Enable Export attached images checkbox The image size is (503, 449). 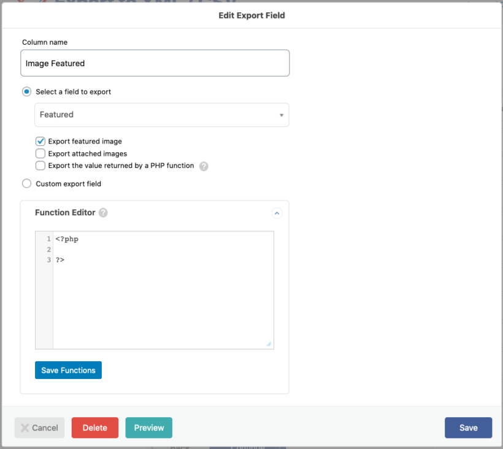point(40,154)
